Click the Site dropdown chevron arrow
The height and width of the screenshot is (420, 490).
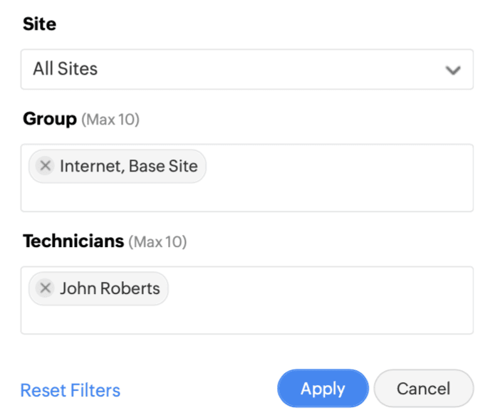452,70
